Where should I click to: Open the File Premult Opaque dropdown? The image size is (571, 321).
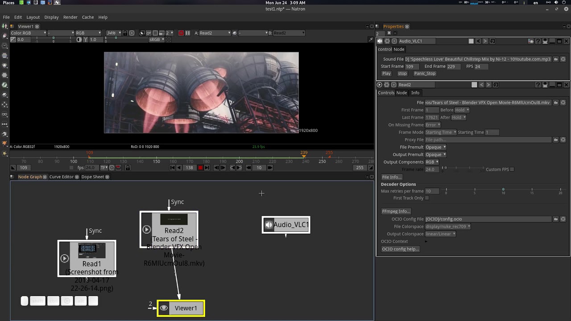coord(435,147)
